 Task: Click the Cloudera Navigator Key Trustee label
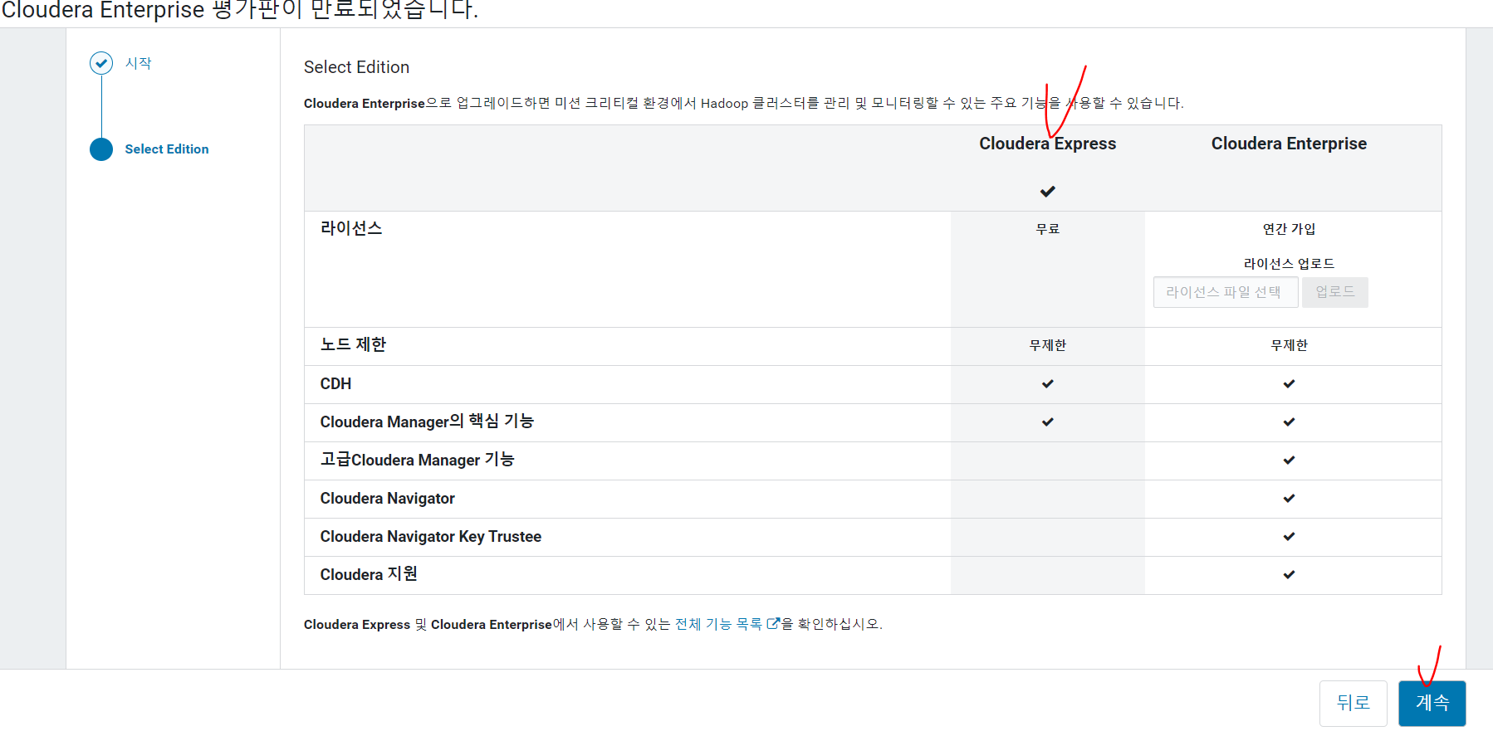tap(430, 537)
